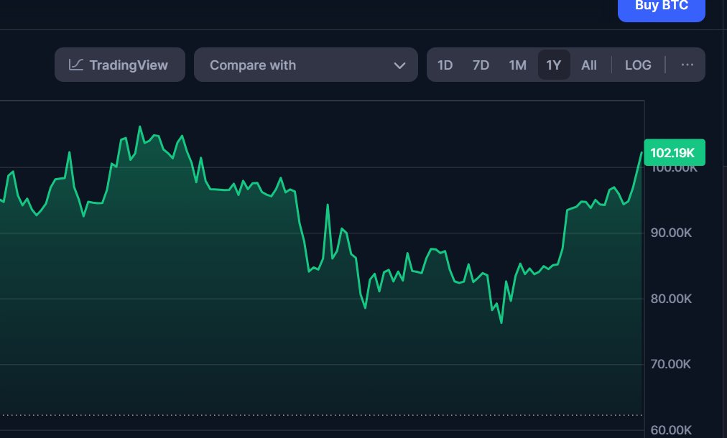Switch to the 7D timeframe
The image size is (727, 438).
point(481,65)
